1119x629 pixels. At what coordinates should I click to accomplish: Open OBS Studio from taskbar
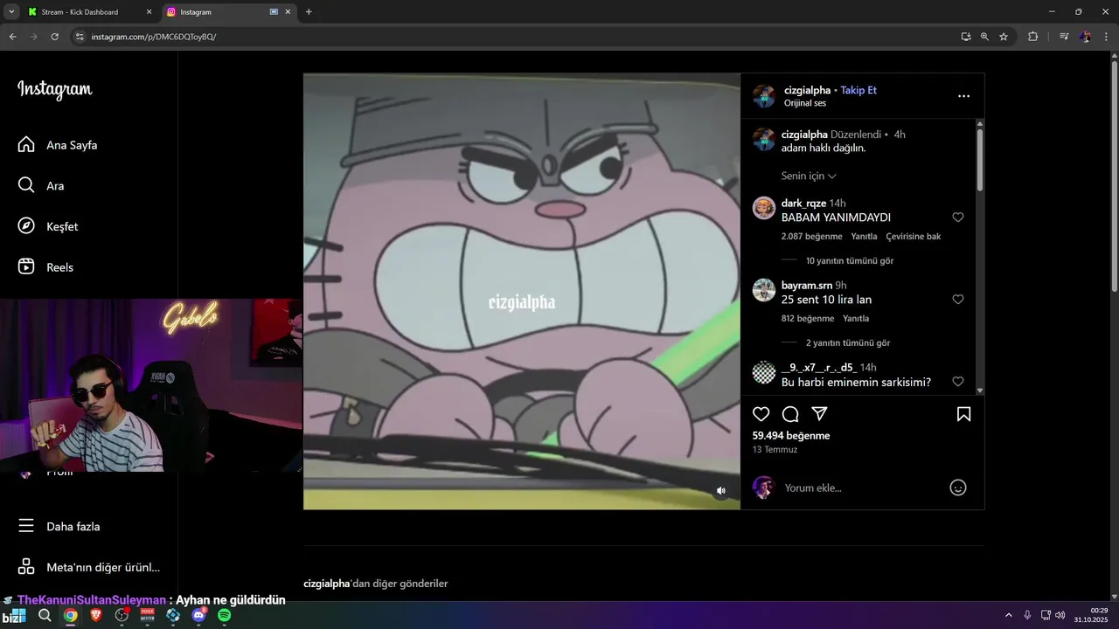(122, 615)
